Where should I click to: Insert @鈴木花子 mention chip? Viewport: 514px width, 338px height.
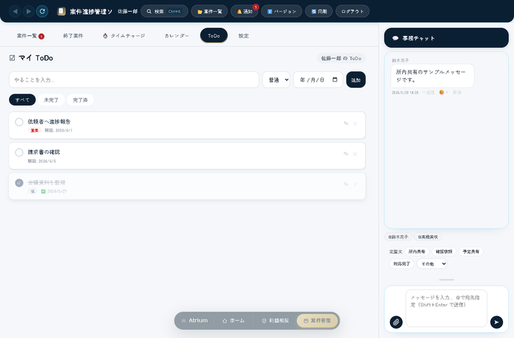click(398, 237)
